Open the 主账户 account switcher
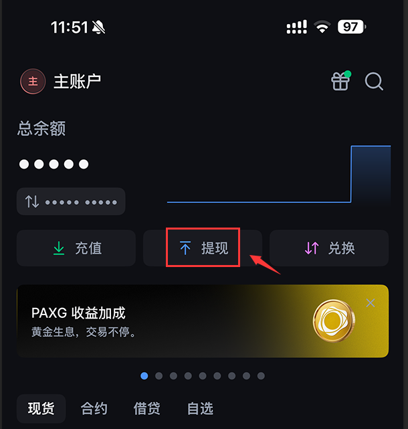 [77, 81]
